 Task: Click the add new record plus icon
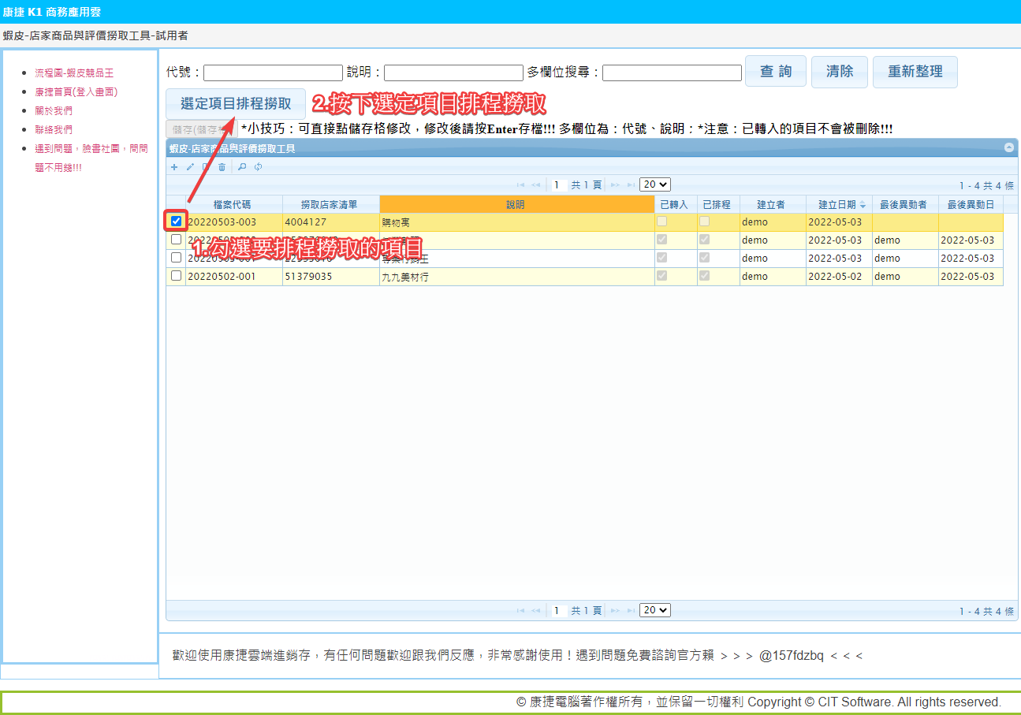point(174,167)
